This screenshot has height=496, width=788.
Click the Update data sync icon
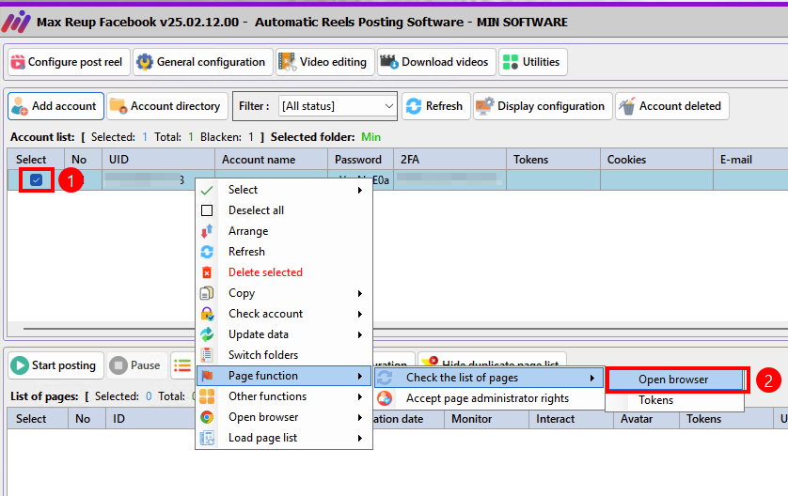[x=207, y=334]
